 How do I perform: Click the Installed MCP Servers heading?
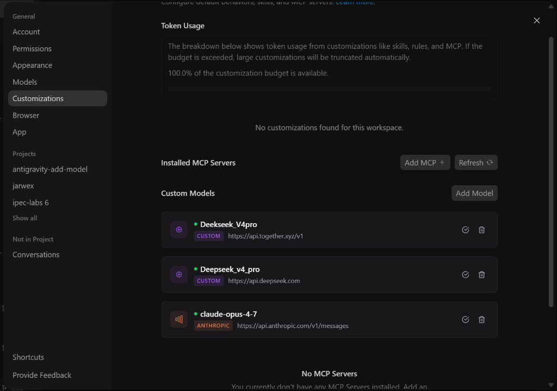tap(198, 163)
